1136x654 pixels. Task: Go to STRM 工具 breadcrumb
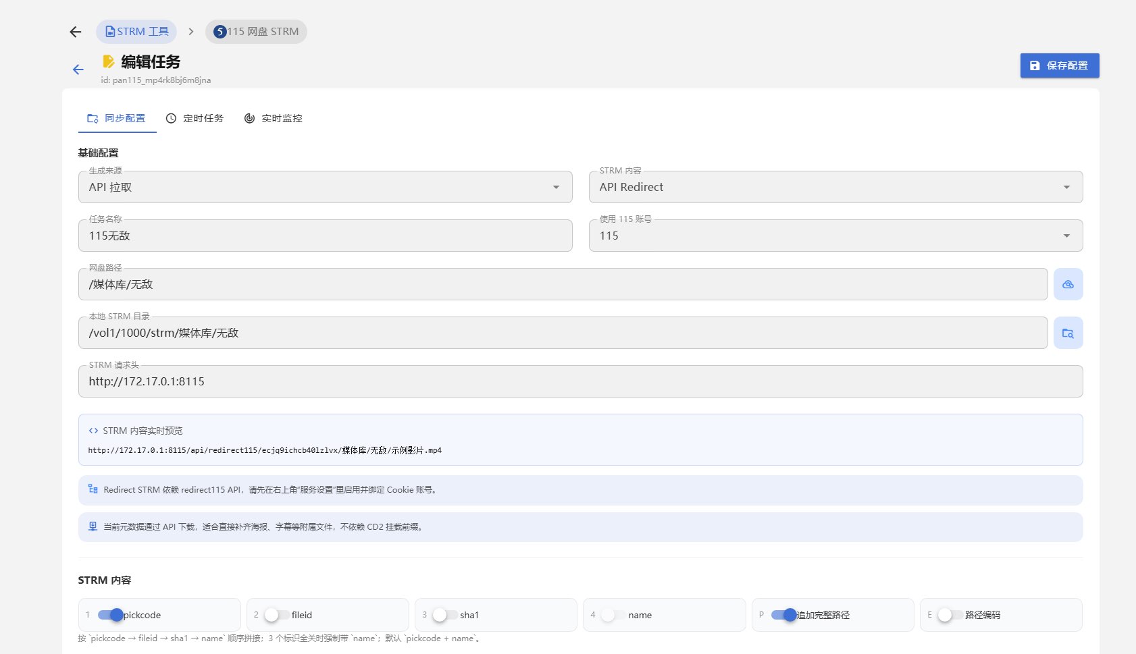[x=136, y=32]
